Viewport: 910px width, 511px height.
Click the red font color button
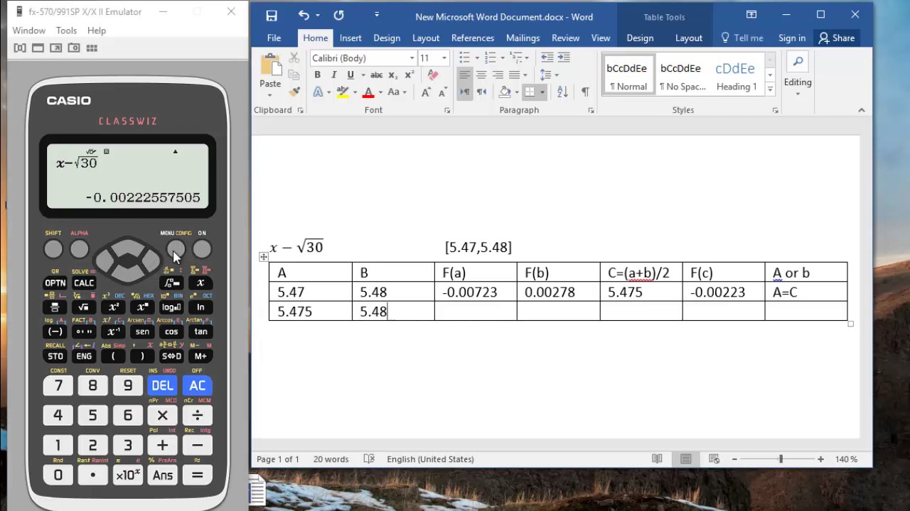[368, 92]
